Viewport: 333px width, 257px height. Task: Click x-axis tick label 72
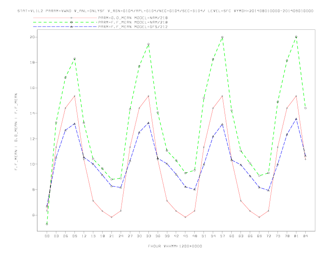[268, 236]
